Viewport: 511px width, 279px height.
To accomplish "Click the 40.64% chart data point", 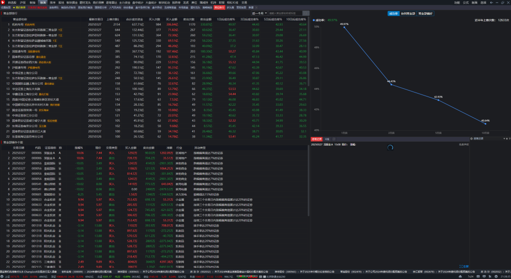I will point(485,124).
